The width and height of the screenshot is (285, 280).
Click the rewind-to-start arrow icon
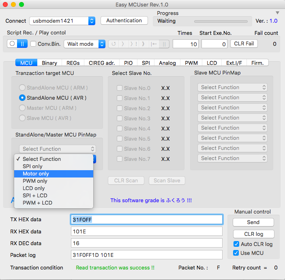pos(154,44)
